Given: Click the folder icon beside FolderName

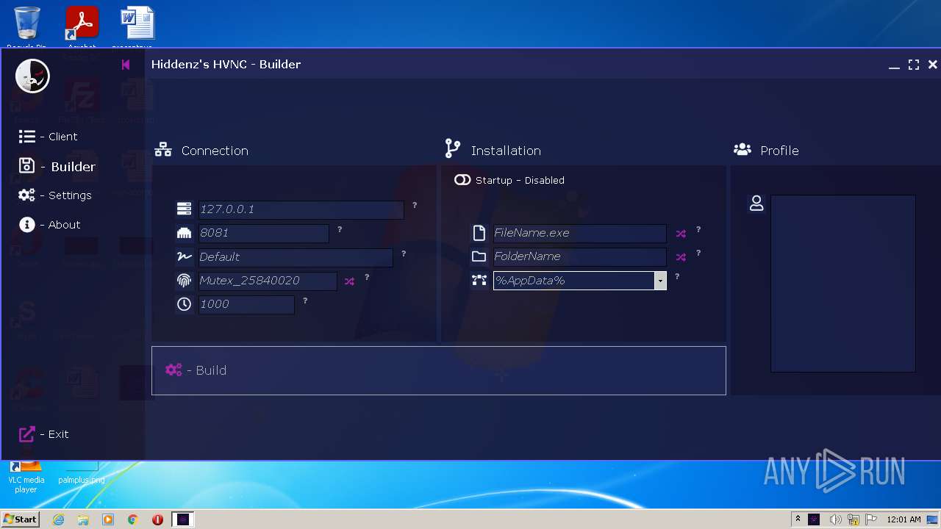Looking at the screenshot, I should [479, 256].
